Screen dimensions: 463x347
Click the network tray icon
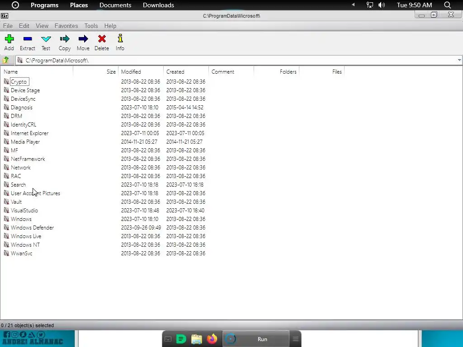click(x=369, y=5)
